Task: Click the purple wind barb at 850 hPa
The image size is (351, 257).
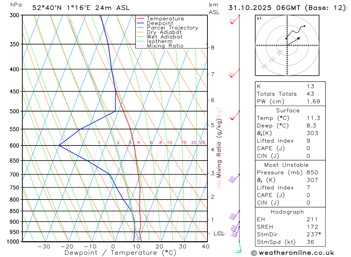Action: point(234,215)
